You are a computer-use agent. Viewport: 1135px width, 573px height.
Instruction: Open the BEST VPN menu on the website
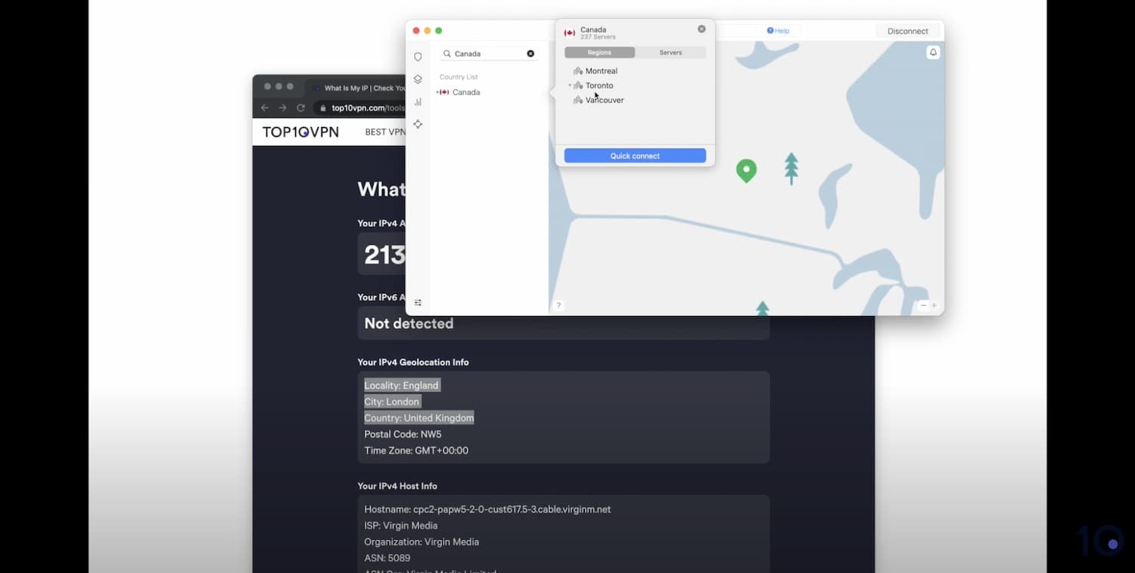[385, 132]
